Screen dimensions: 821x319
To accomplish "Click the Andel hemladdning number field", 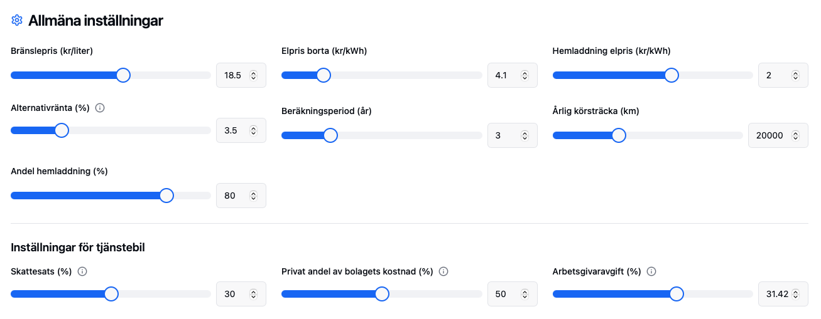I will click(234, 196).
